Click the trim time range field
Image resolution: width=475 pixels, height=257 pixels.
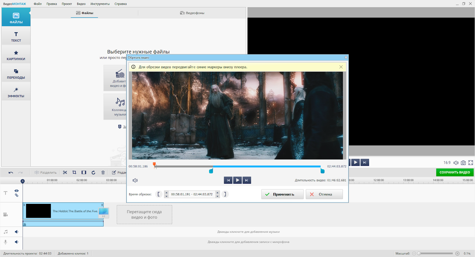coord(192,194)
